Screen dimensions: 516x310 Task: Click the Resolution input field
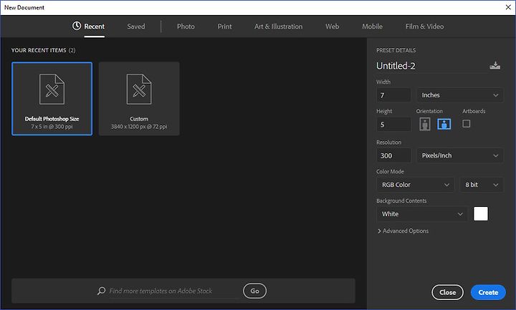[393, 155]
